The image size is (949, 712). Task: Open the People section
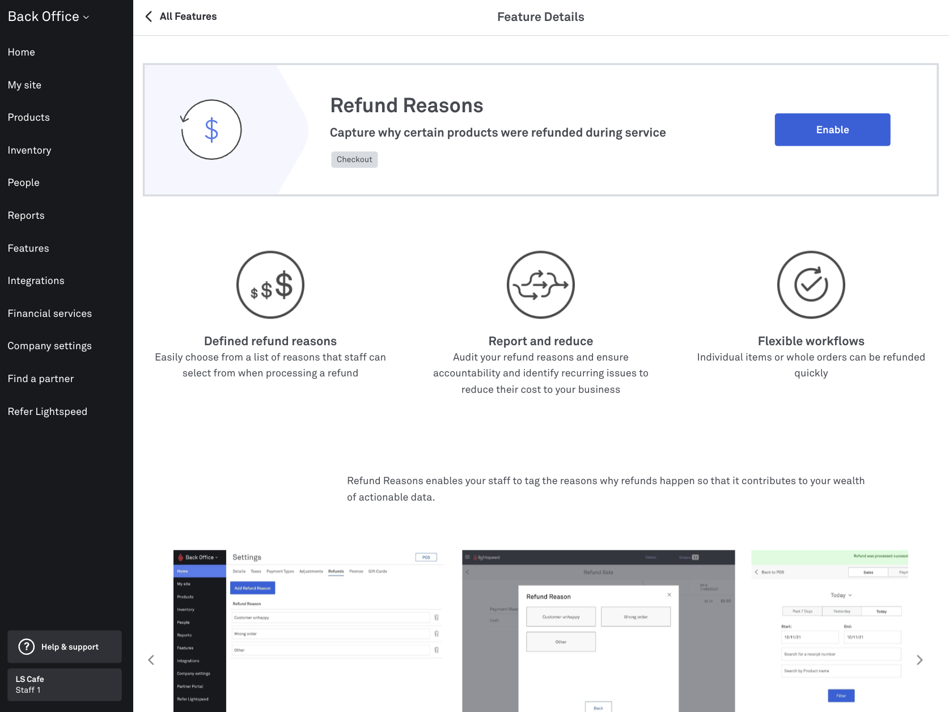[24, 183]
